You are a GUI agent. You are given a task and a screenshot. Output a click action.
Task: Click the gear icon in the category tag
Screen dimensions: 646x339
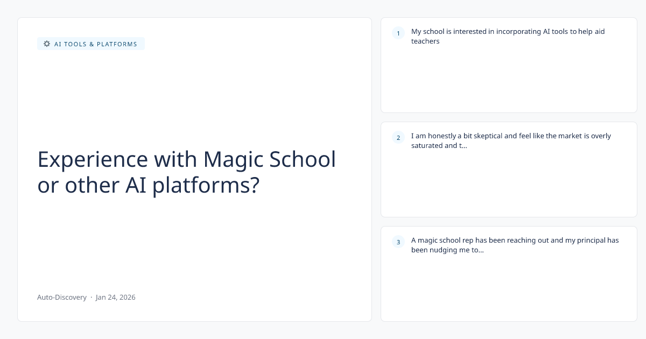[47, 44]
